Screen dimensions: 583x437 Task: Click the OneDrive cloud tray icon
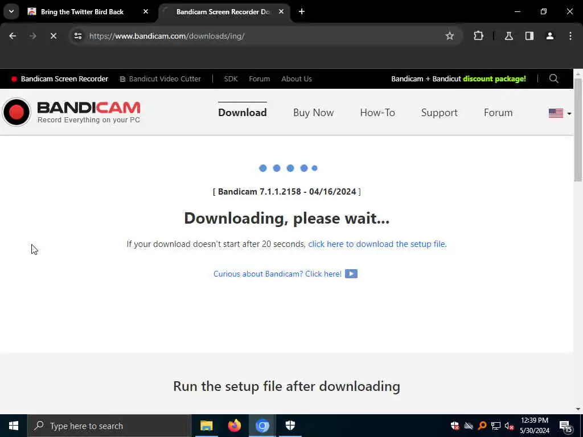[469, 426]
